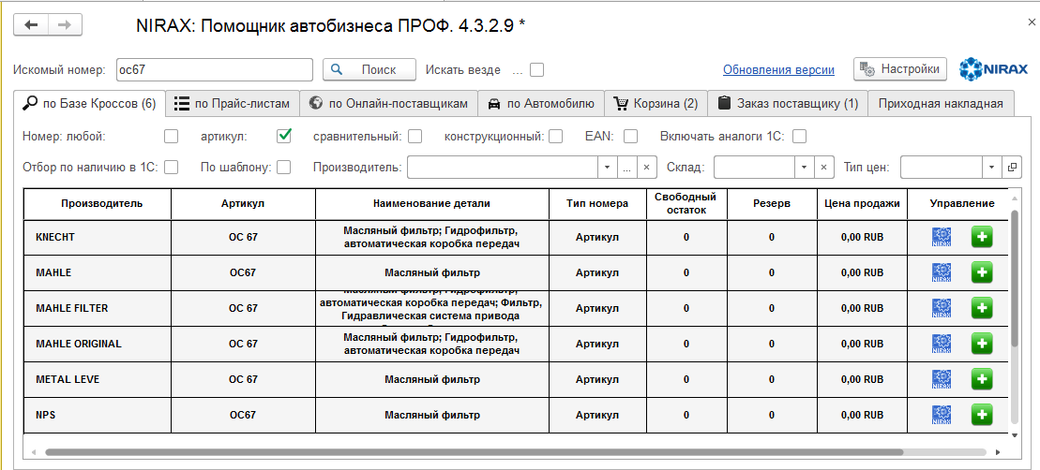Image resolution: width=1040 pixels, height=470 pixels.
Task: Click the Поиск button
Action: click(x=369, y=69)
